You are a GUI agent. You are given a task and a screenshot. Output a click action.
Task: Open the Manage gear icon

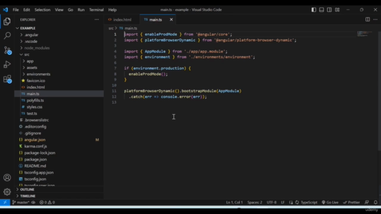pyautogui.click(x=7, y=192)
